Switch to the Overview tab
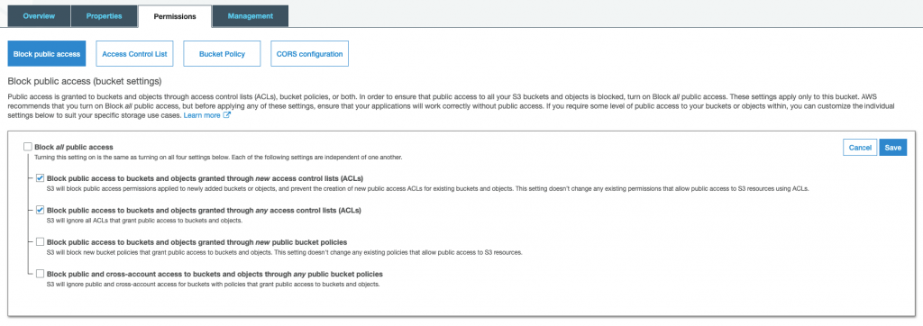The image size is (923, 326). (x=39, y=16)
